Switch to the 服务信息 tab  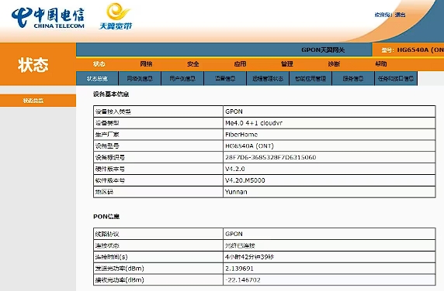point(353,78)
